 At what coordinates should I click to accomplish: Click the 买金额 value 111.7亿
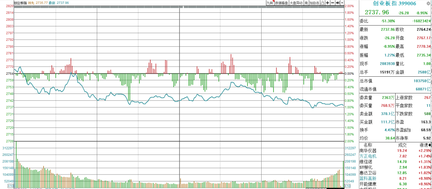(x=388, y=121)
